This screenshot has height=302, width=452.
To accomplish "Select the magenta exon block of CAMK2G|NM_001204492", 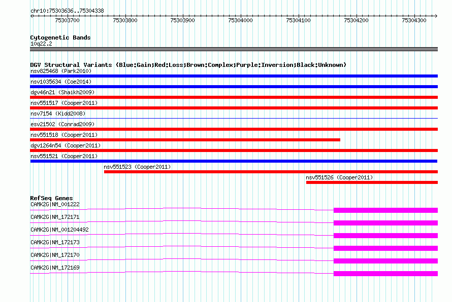I will [385, 236].
